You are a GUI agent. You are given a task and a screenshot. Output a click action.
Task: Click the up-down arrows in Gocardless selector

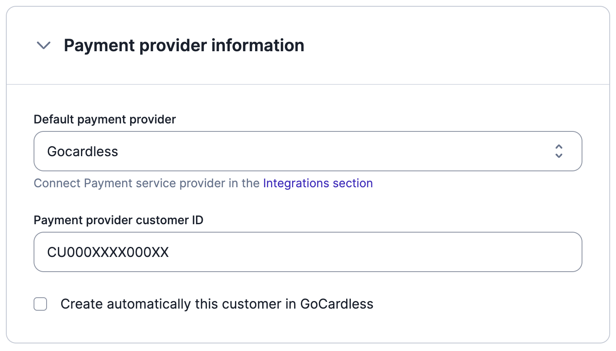(x=559, y=151)
